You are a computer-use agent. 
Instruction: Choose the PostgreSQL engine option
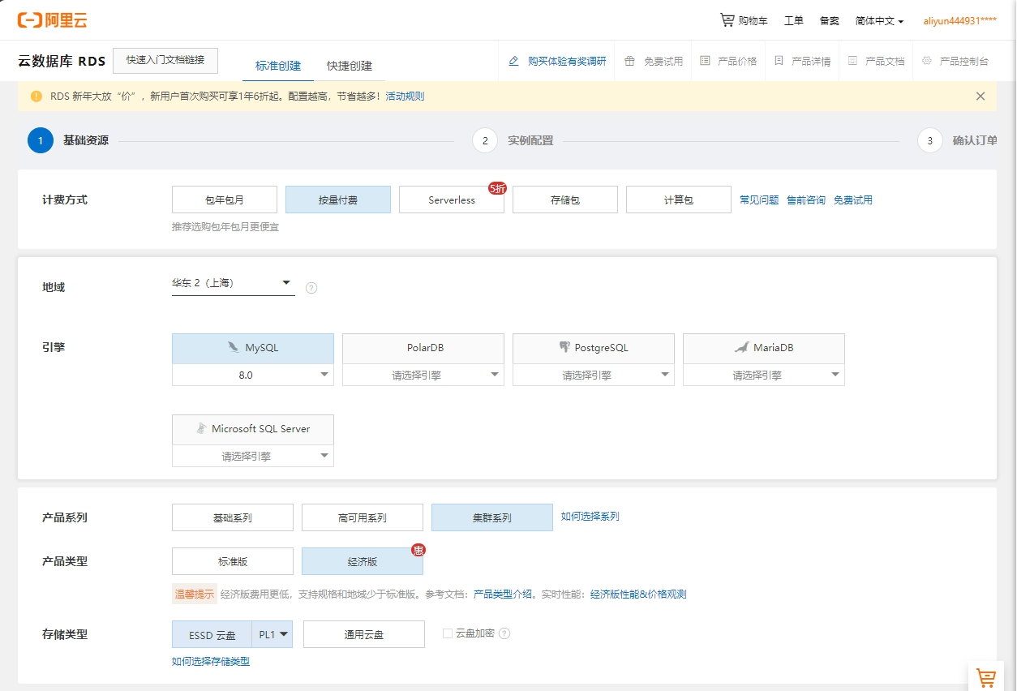[594, 348]
